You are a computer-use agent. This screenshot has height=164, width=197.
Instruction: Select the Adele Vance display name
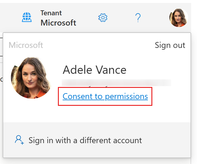[94, 70]
